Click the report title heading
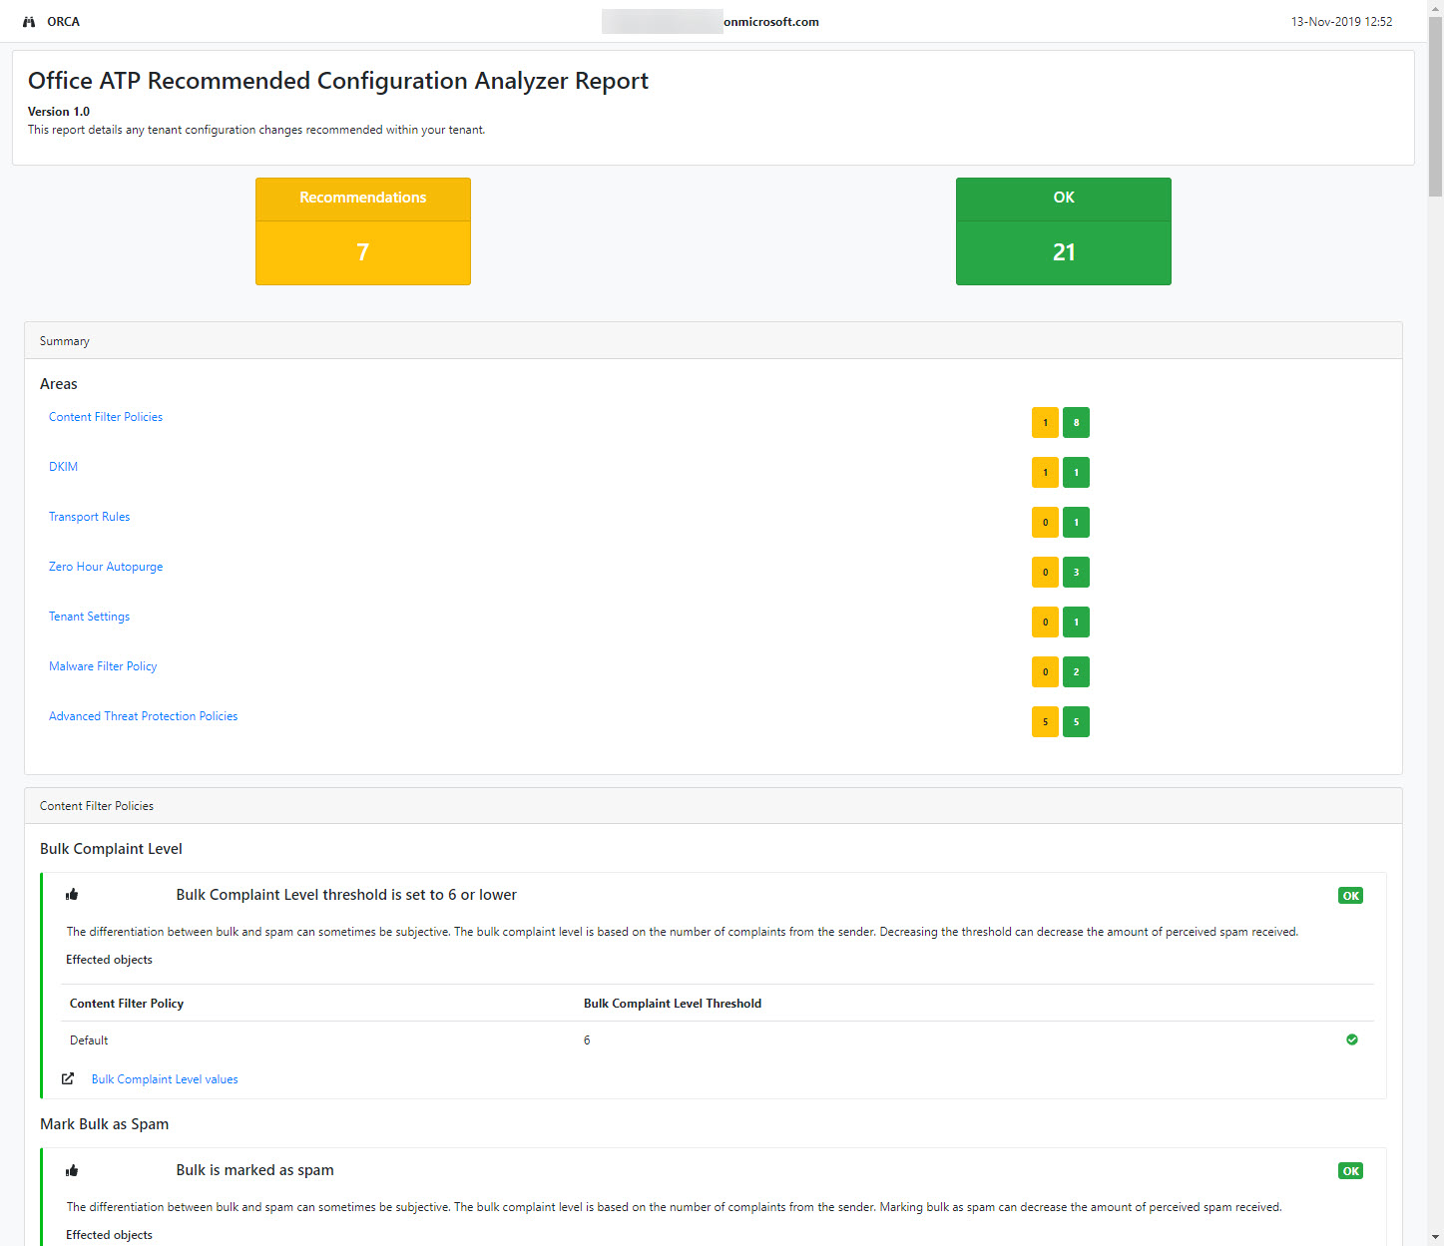Screen dimensions: 1444x1246 (x=338, y=81)
